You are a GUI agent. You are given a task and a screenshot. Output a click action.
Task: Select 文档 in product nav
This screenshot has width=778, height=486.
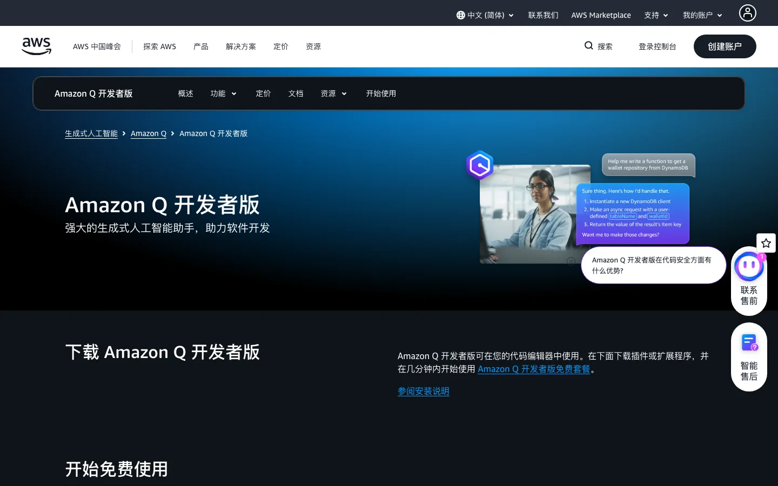tap(296, 93)
